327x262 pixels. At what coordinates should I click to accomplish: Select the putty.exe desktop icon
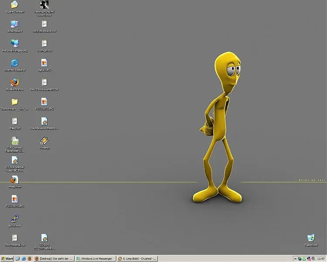[x=14, y=218]
